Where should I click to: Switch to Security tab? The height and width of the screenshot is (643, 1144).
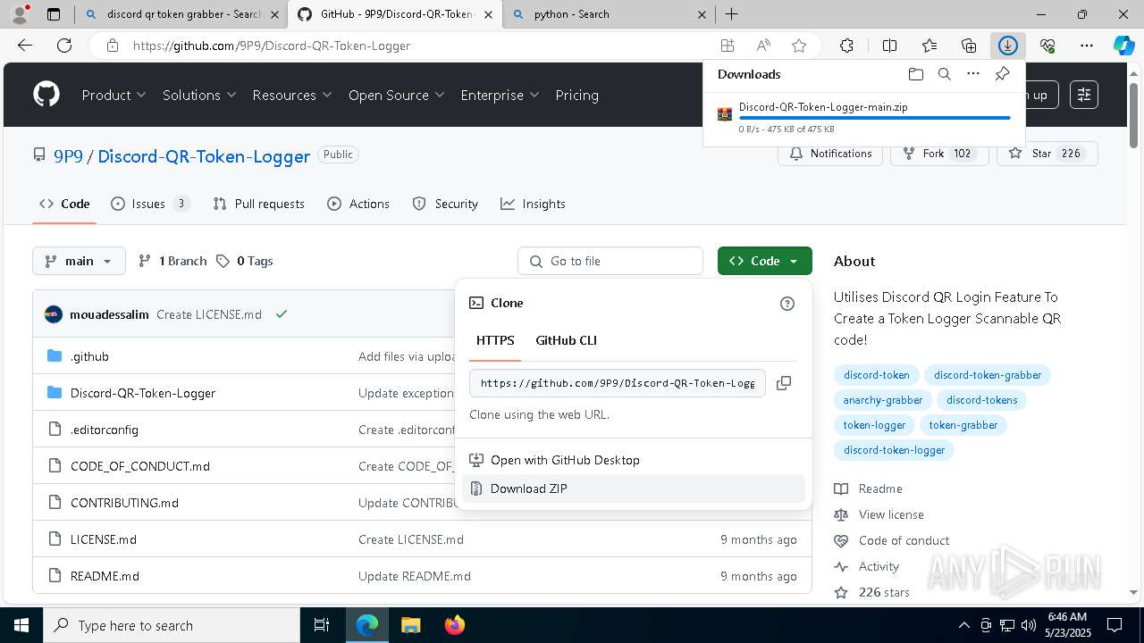445,204
